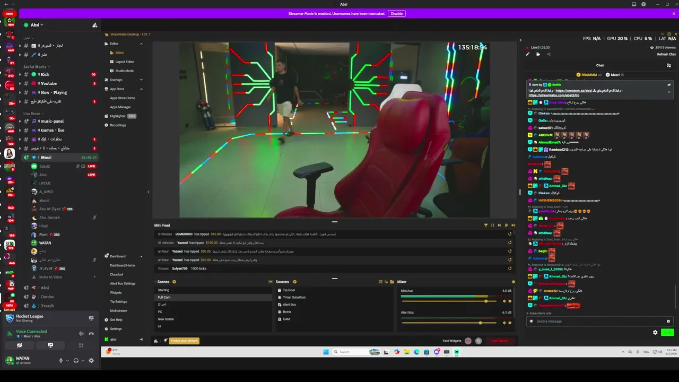This screenshot has width=679, height=382.
Task: Adjust the Mic/Aux volume slider
Action: 449,301
